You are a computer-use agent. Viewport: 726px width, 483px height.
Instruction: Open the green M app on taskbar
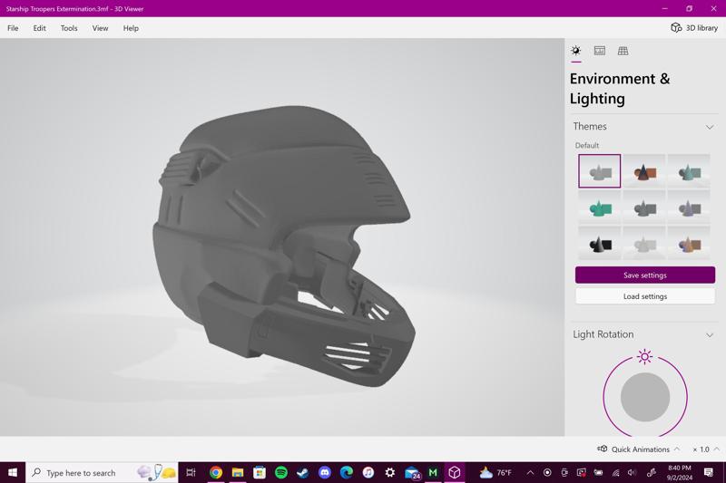(433, 472)
